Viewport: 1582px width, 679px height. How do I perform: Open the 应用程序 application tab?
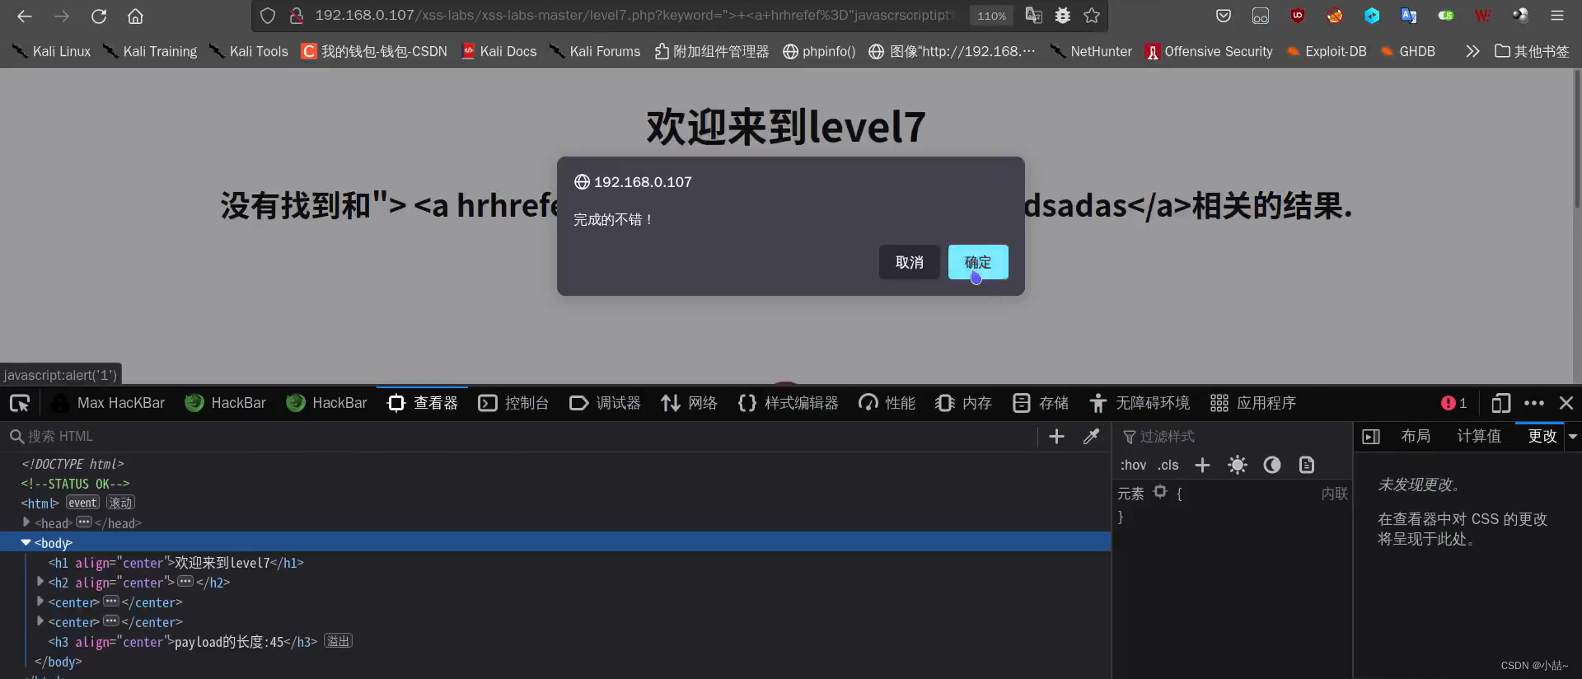[1253, 403]
